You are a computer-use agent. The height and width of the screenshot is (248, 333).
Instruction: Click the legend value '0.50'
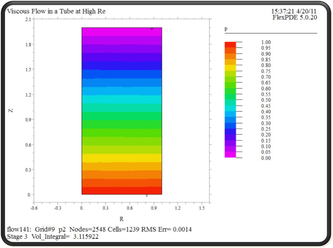(266, 100)
